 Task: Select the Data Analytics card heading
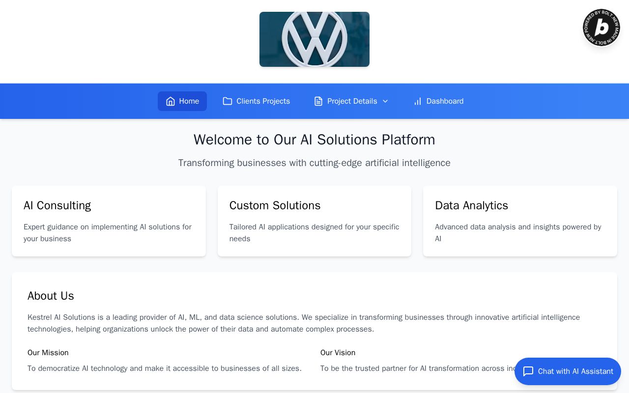[x=472, y=205]
